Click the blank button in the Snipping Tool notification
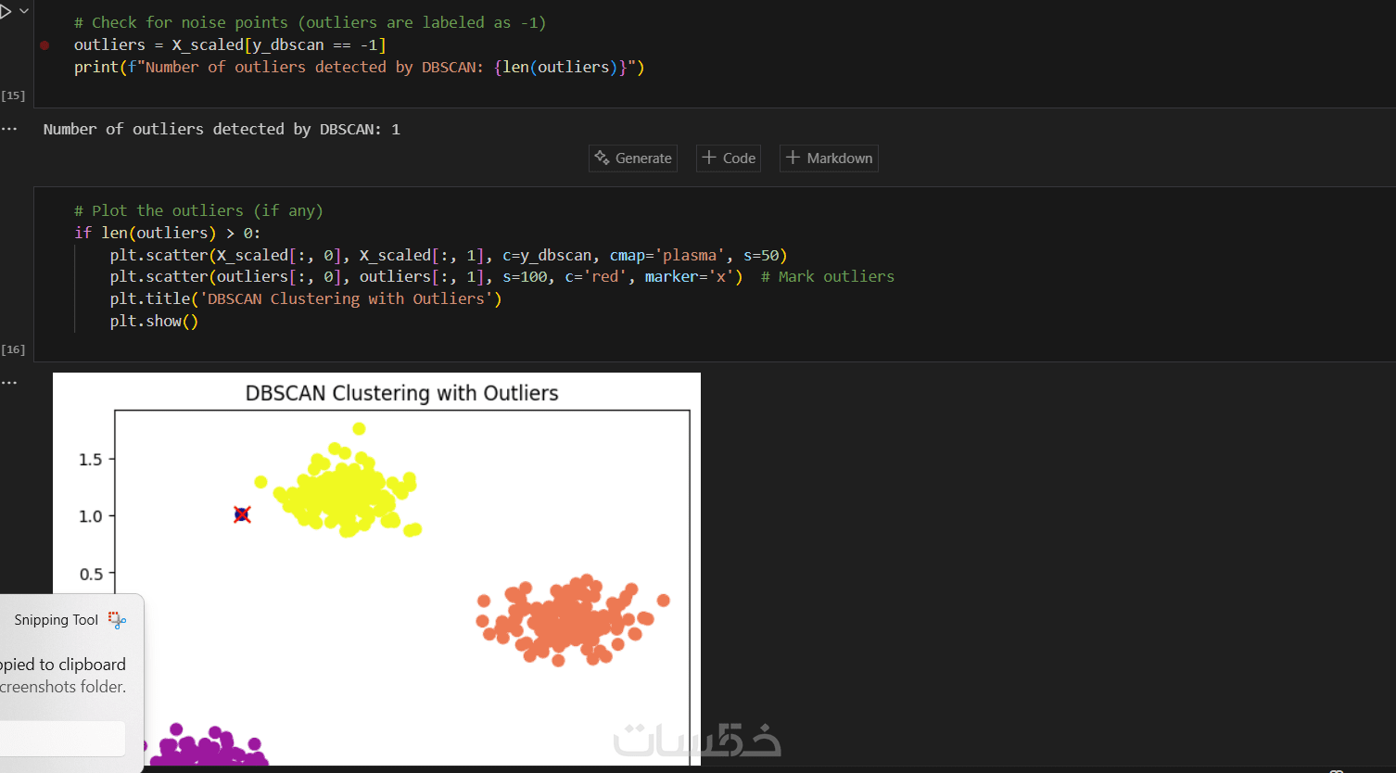Screen dimensions: 1396x773 (61, 739)
